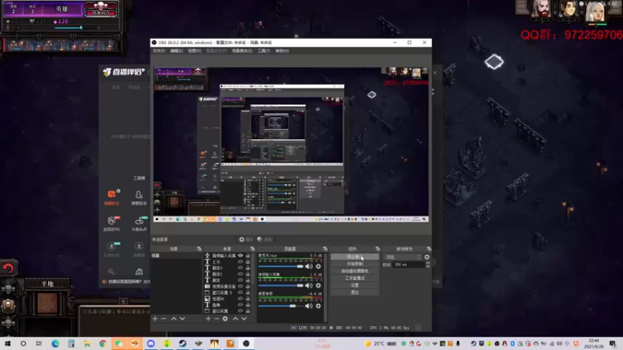Viewport: 623px width, 350px height.
Task: Click 开始录制 start recording button
Action: tap(354, 264)
